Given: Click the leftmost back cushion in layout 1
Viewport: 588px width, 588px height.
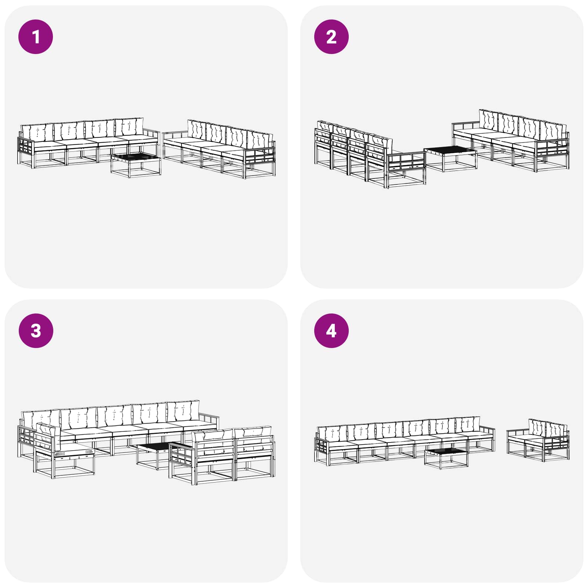Looking at the screenshot, I should click(37, 132).
